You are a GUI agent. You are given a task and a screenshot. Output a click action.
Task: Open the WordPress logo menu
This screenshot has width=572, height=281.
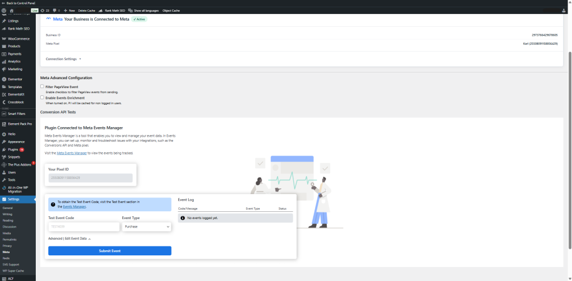click(4, 11)
